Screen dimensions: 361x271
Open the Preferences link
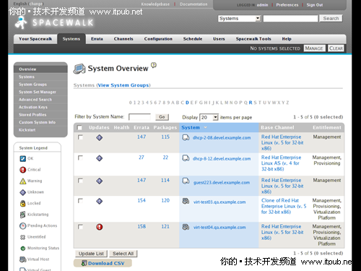287,5
